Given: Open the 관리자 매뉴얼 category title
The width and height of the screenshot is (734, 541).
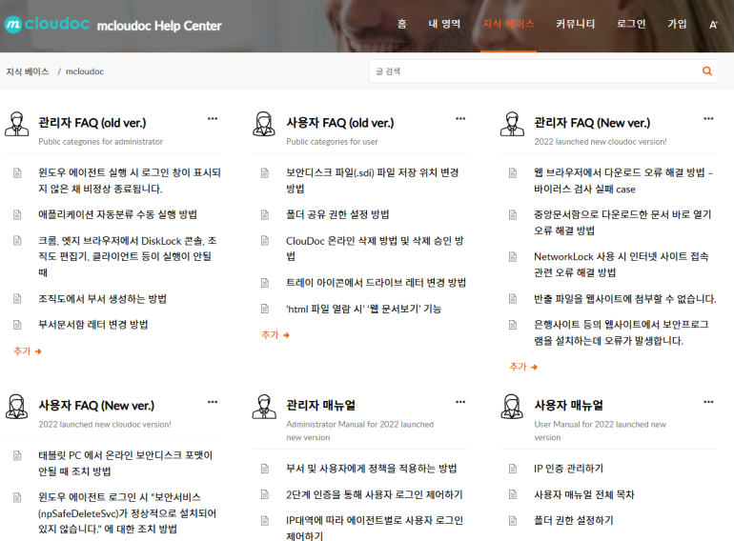Looking at the screenshot, I should 320,406.
